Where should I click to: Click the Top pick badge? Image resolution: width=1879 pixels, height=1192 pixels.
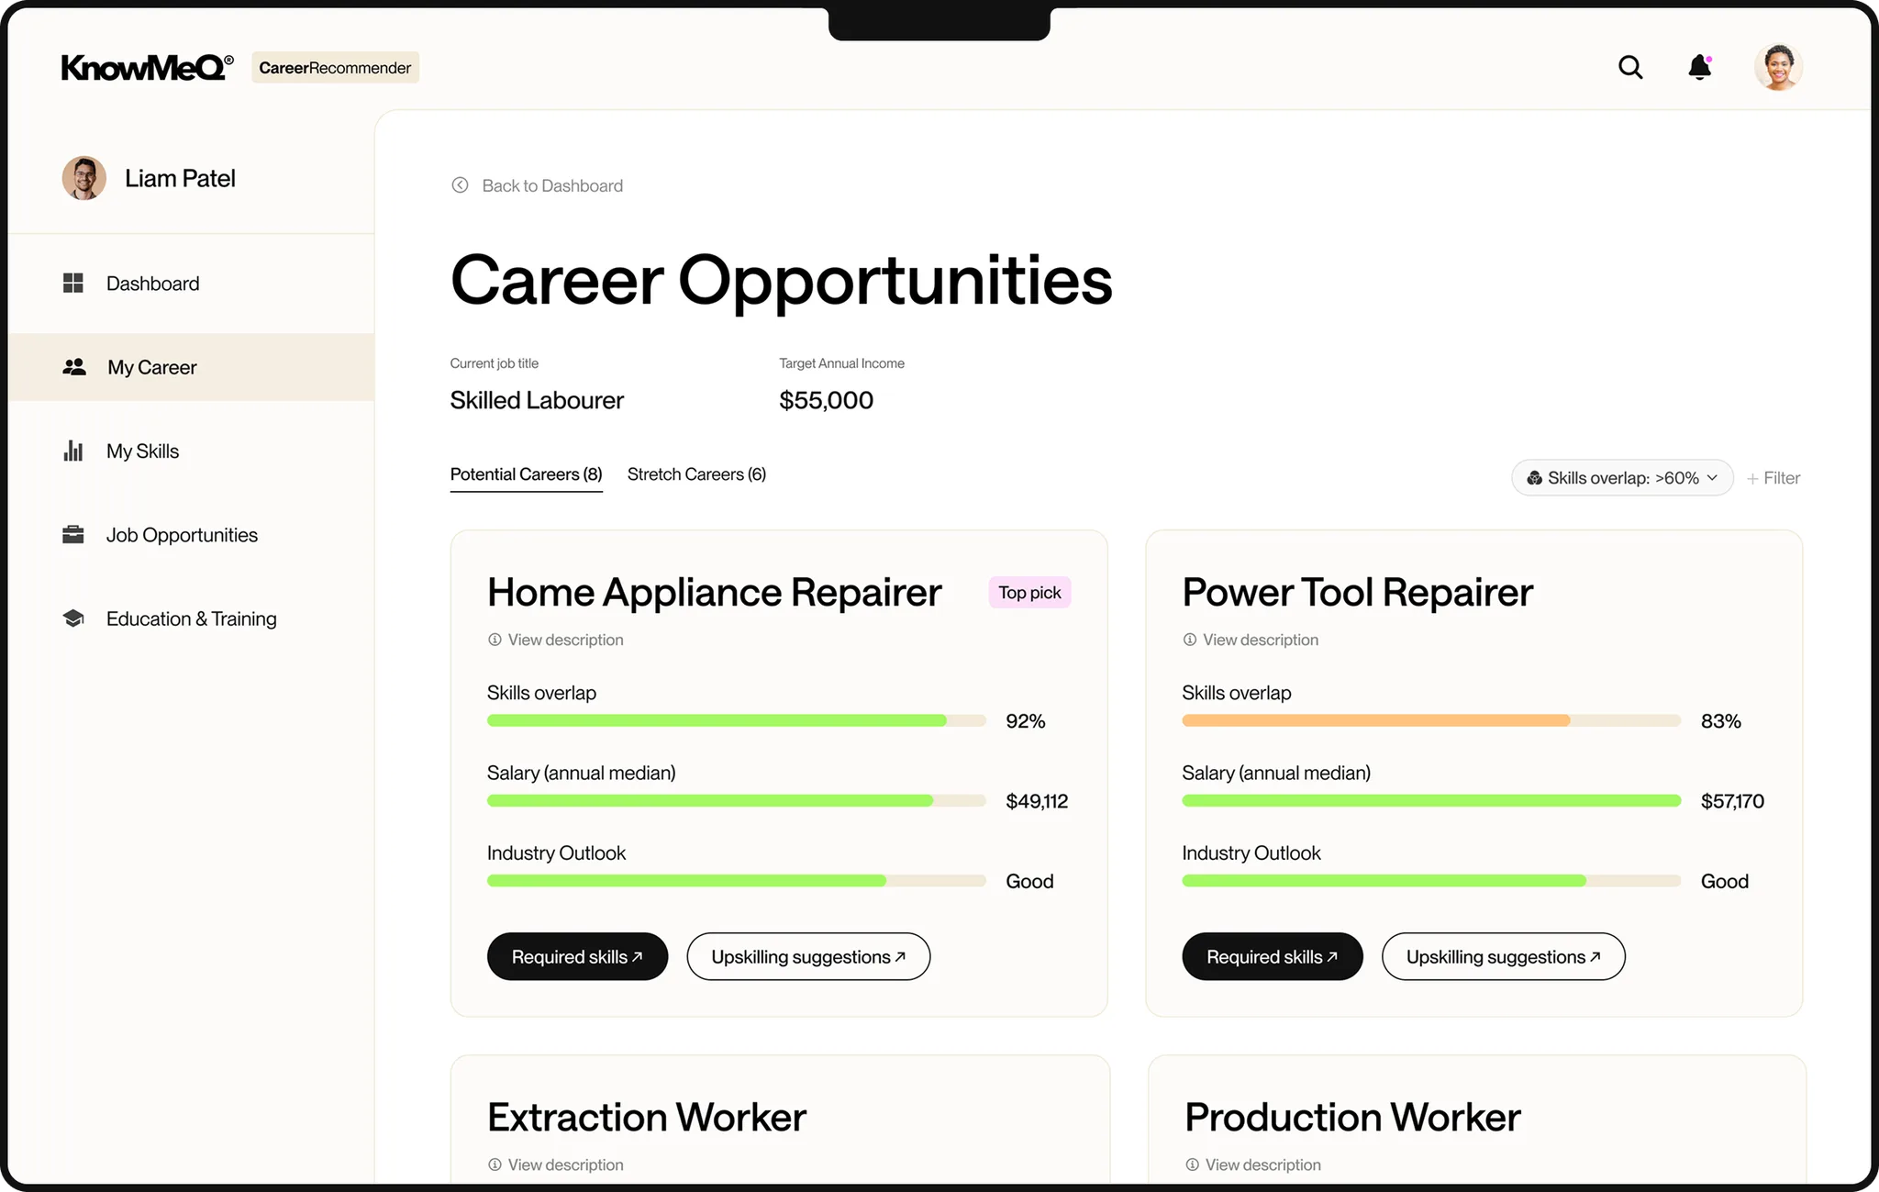click(x=1029, y=593)
